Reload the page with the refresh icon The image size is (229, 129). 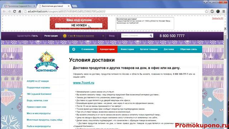pyautogui.click(x=14, y=11)
